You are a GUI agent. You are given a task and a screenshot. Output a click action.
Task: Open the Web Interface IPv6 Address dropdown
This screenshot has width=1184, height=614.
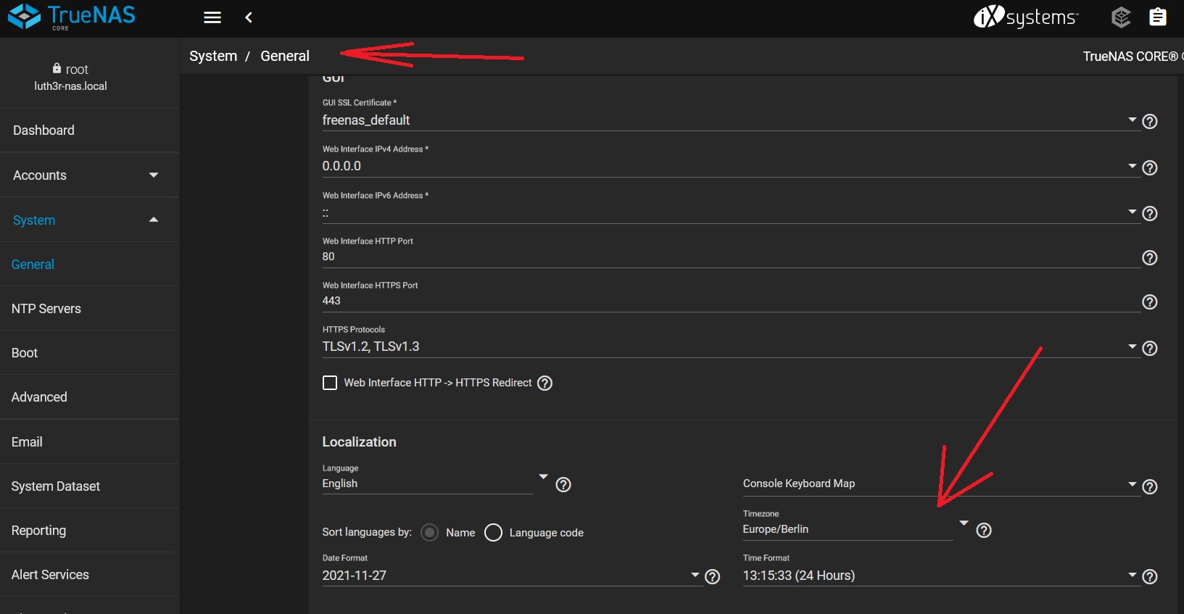click(731, 212)
